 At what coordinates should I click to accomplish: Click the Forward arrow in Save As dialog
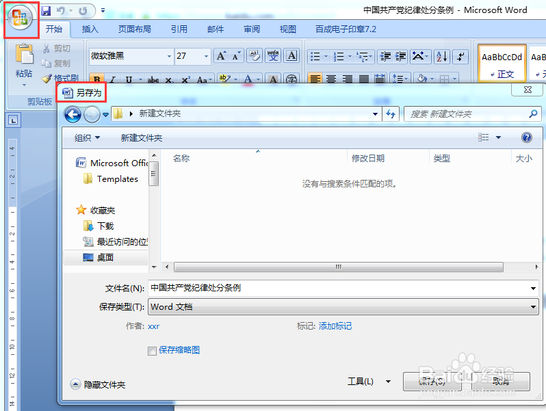92,114
